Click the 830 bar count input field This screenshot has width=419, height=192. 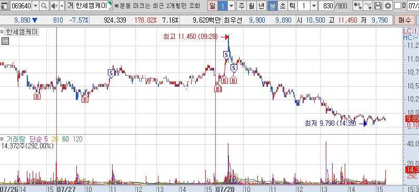click(326, 6)
